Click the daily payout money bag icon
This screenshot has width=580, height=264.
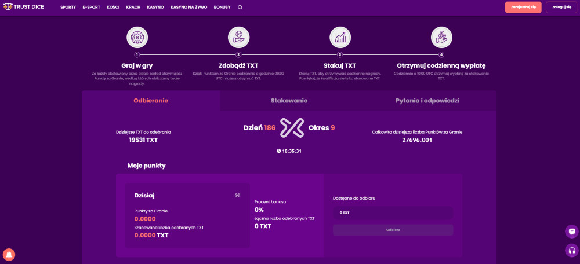click(x=441, y=38)
